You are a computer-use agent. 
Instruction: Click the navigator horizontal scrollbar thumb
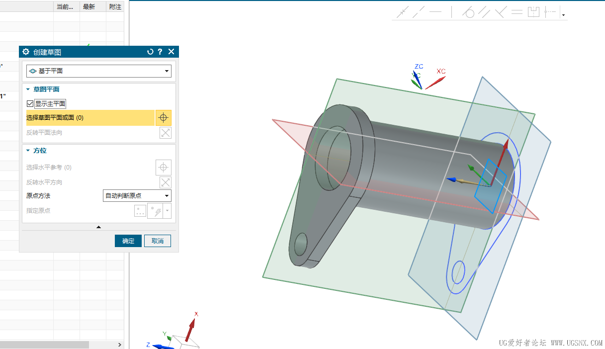point(44,345)
